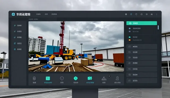Click the cyan refresh icon in the top-right toolbar
This screenshot has height=98, width=170.
[131, 14]
